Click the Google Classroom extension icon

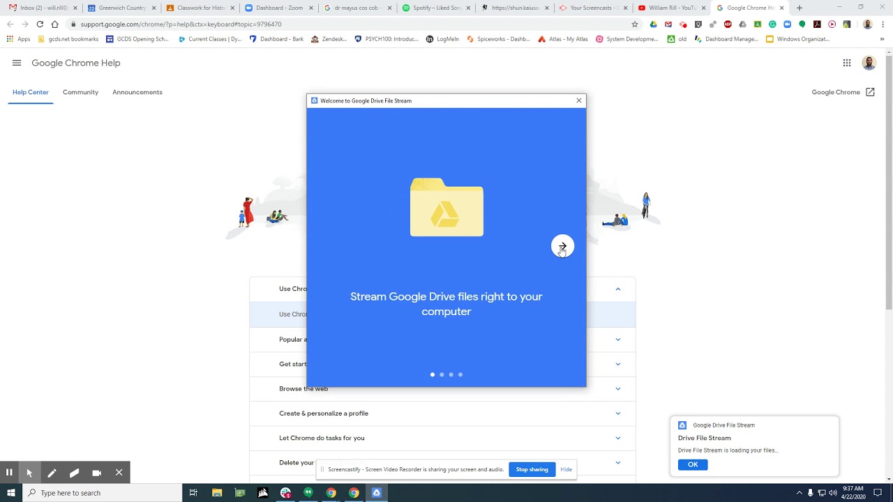tap(758, 24)
